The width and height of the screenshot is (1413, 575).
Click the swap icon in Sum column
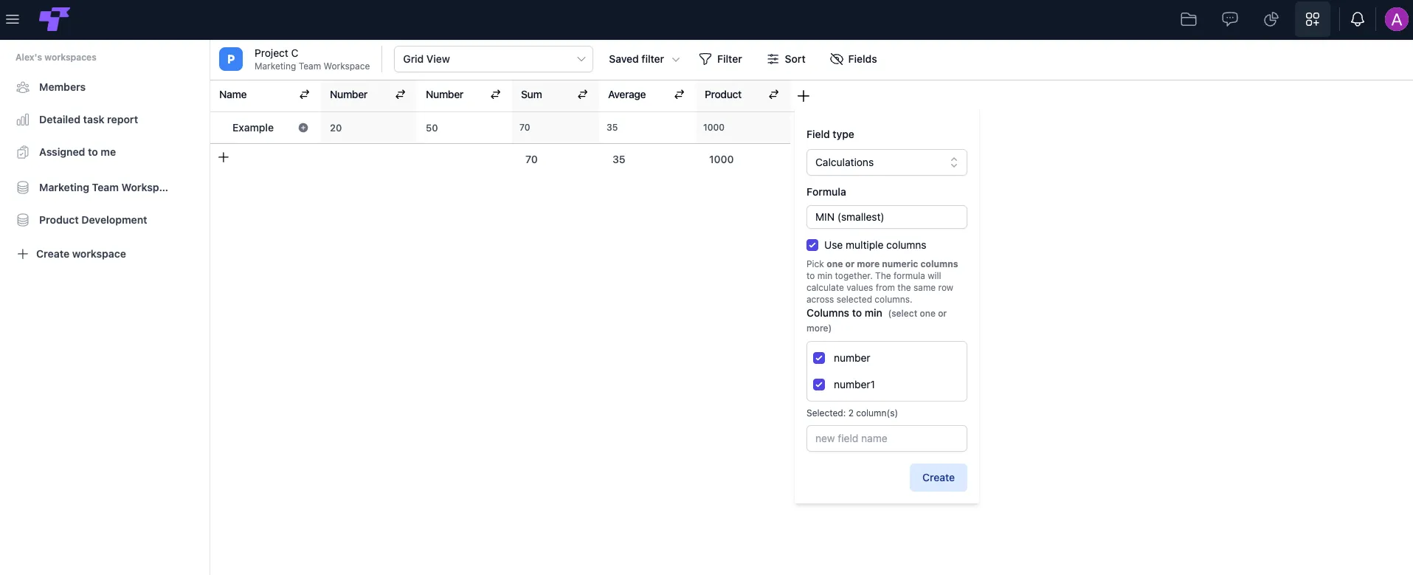tap(582, 94)
